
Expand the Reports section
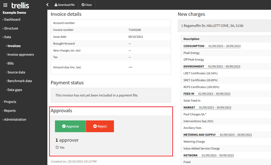coord(10,111)
